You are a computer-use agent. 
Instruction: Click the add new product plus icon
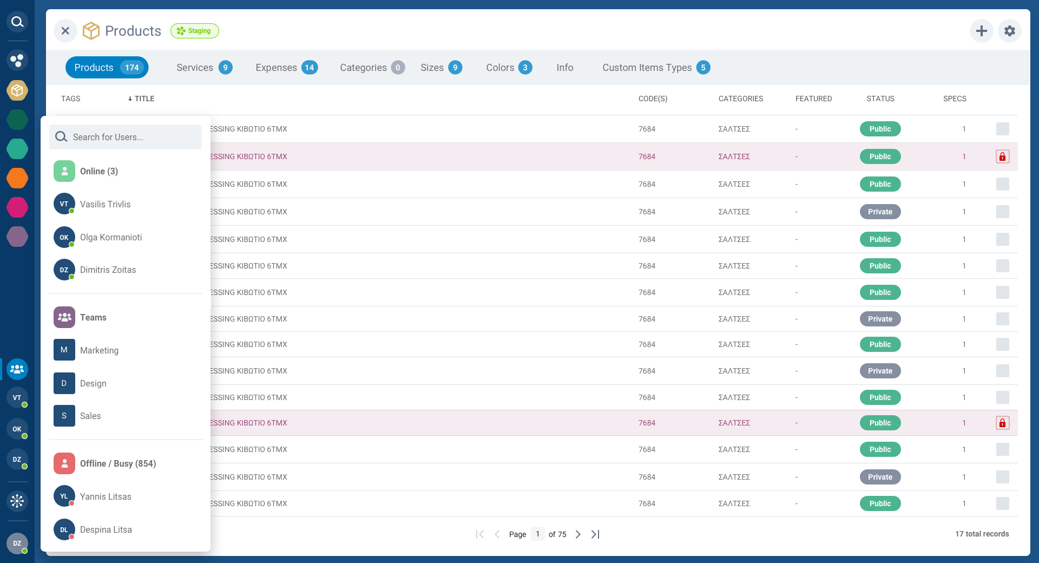click(981, 31)
